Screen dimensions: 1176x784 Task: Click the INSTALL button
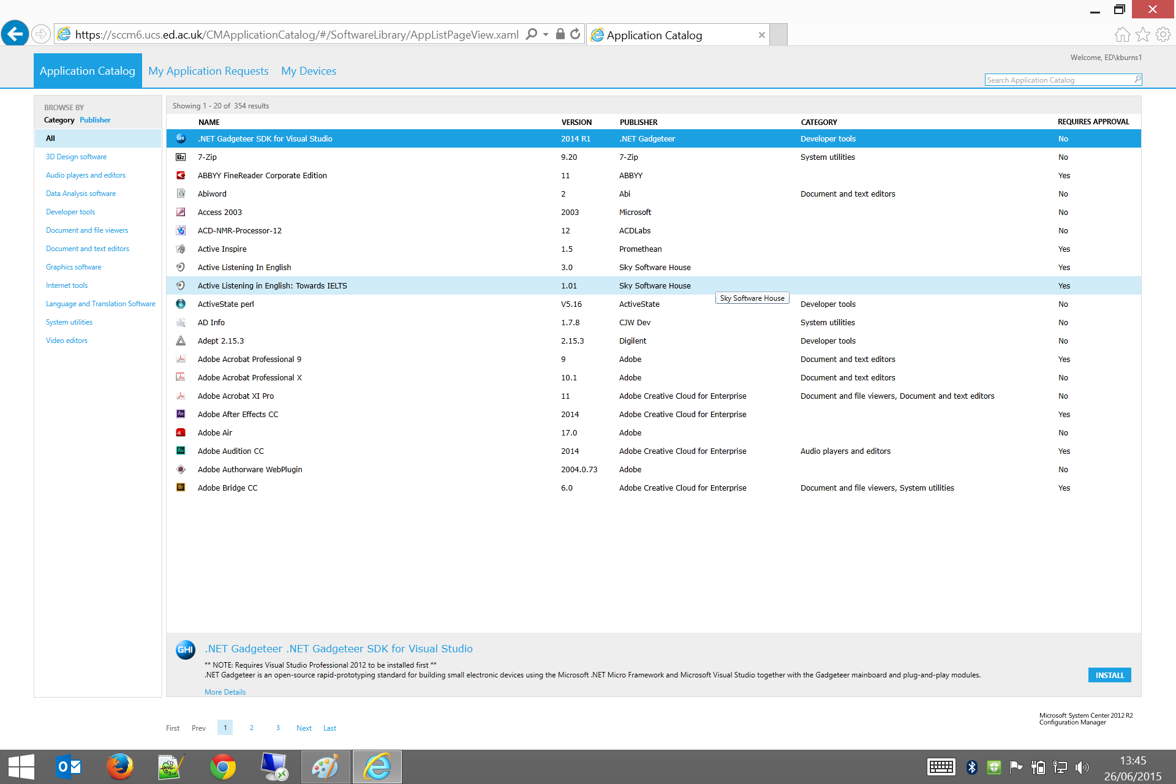1110,675
